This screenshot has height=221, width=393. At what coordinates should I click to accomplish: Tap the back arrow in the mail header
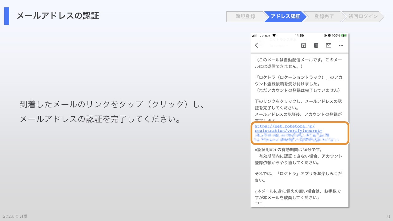(x=256, y=45)
